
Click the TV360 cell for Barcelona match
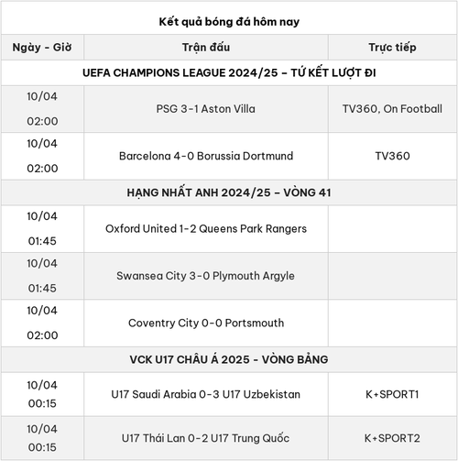pyautogui.click(x=392, y=156)
